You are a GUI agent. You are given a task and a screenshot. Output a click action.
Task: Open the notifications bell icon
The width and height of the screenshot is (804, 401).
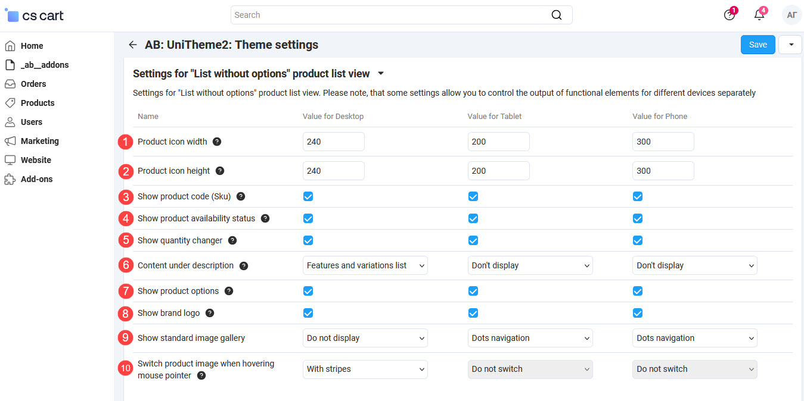[x=759, y=15]
